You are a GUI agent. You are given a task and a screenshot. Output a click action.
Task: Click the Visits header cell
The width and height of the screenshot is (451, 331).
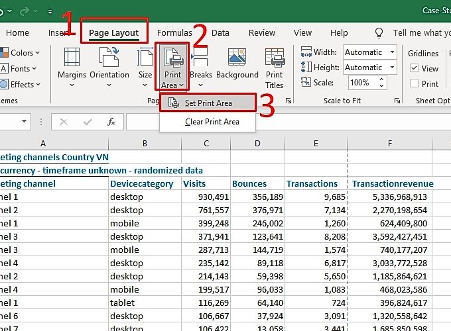pyautogui.click(x=206, y=184)
